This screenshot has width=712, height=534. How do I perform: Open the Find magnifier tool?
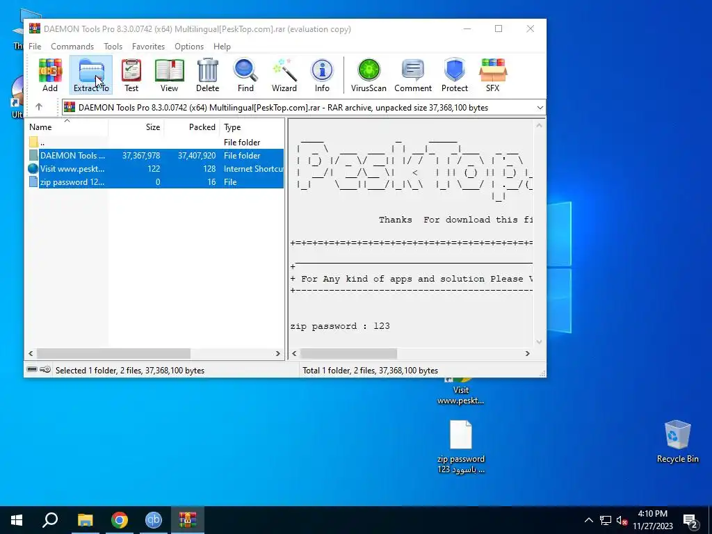[245, 75]
